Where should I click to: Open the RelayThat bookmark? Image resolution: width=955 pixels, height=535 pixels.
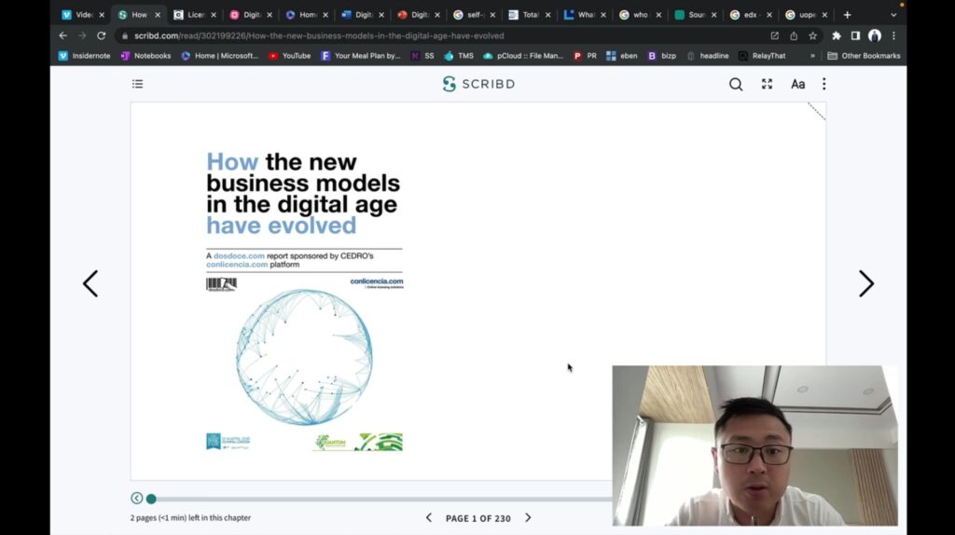coord(763,56)
